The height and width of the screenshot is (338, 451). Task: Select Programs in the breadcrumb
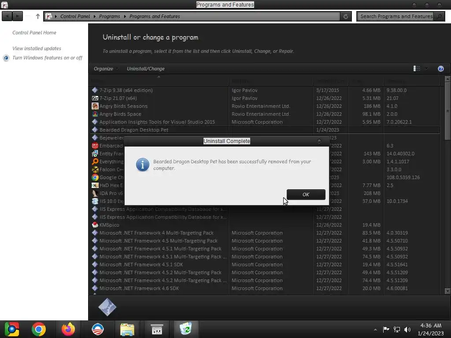point(109,16)
